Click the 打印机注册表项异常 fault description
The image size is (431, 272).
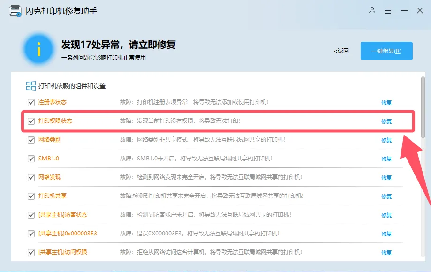(194, 102)
